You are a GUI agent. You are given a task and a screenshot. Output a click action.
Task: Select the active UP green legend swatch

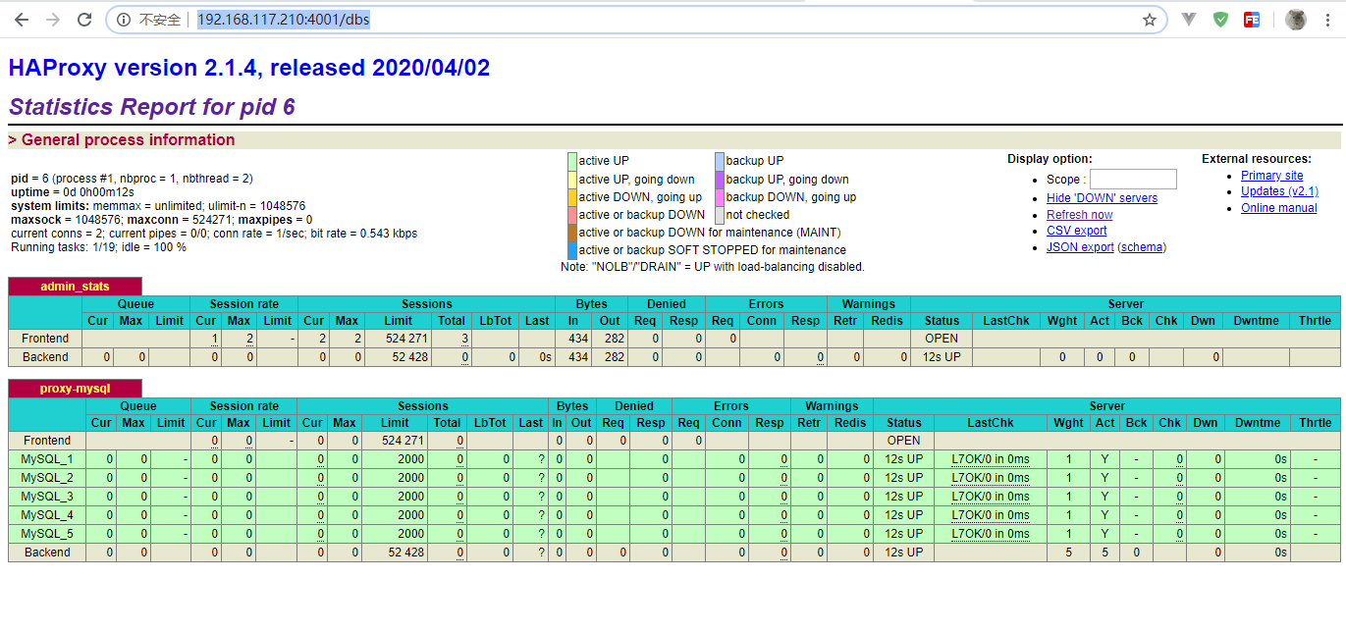pyautogui.click(x=572, y=161)
